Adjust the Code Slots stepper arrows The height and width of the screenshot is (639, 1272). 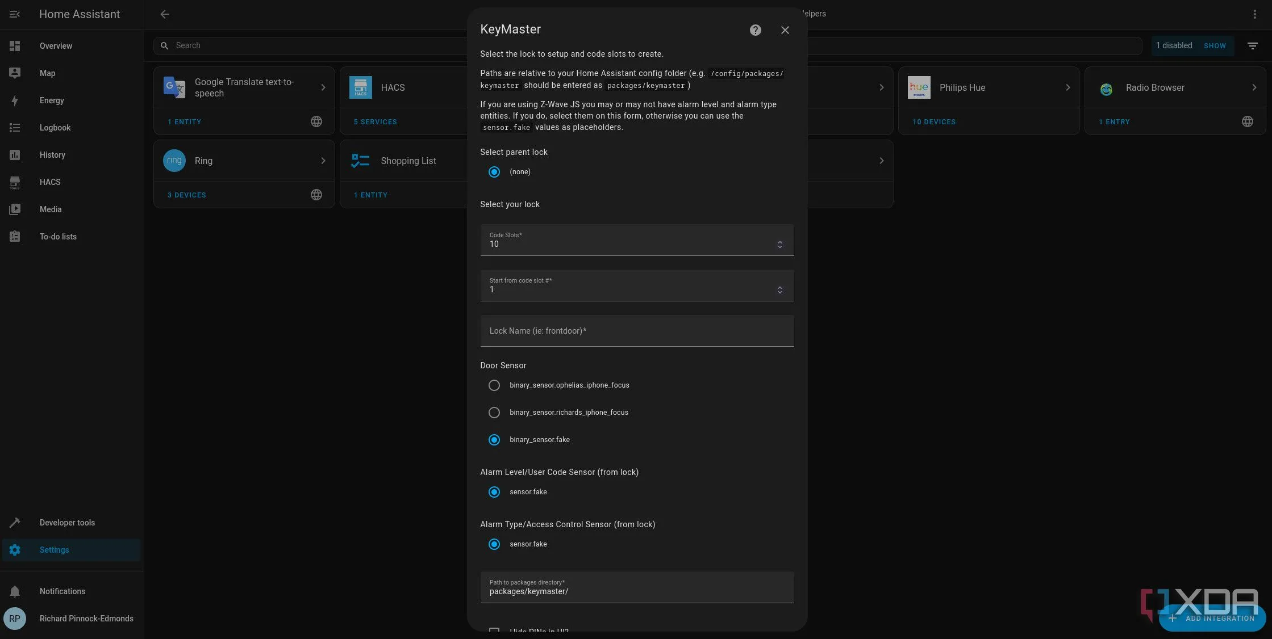[x=779, y=245]
